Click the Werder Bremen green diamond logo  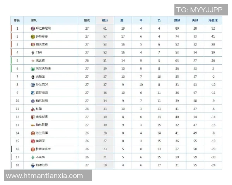pos(33,157)
